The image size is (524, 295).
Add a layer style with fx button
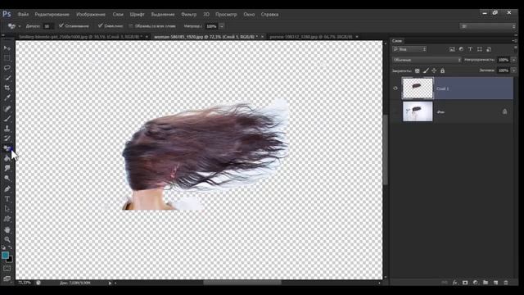455,283
